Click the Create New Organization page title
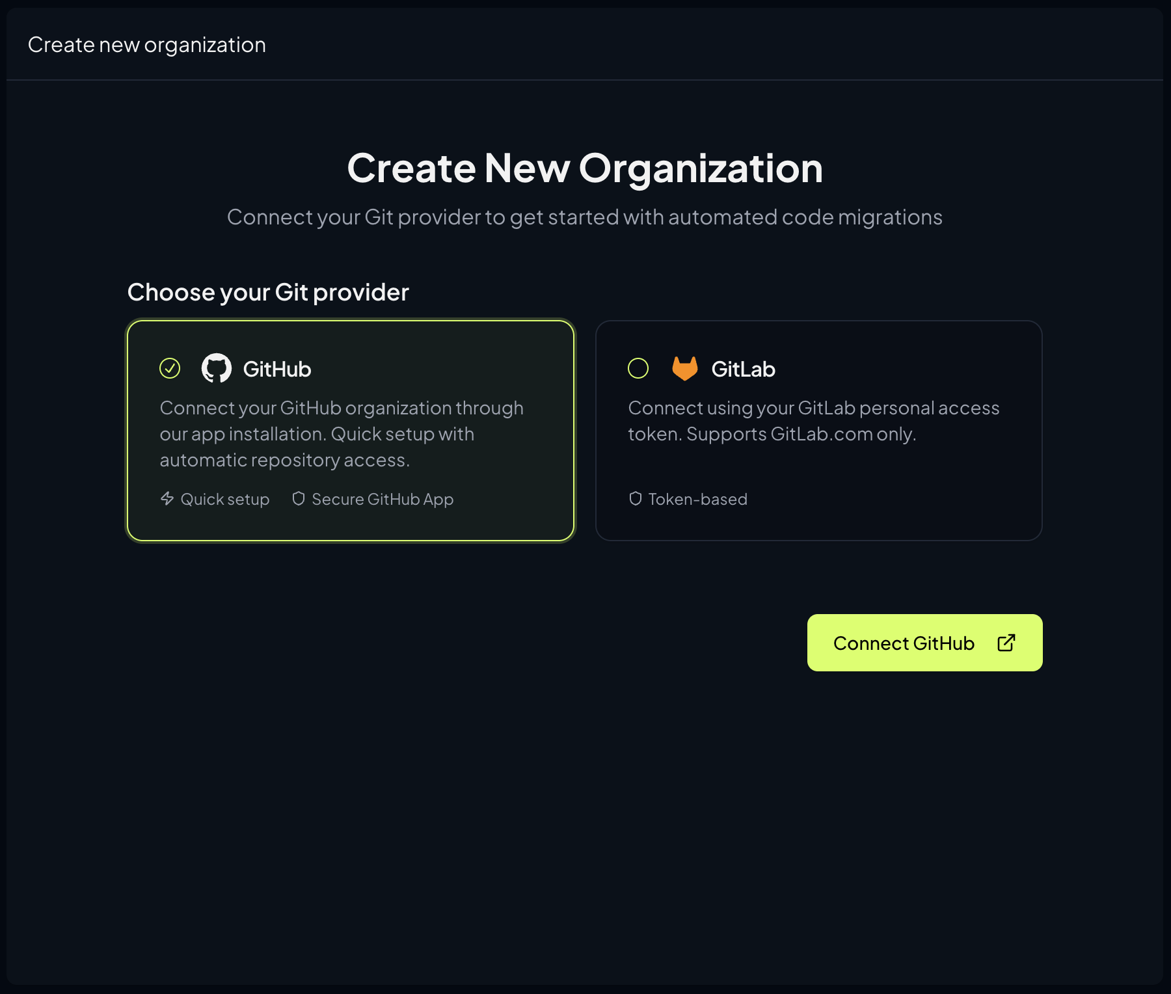This screenshot has width=1171, height=994. pyautogui.click(x=585, y=168)
